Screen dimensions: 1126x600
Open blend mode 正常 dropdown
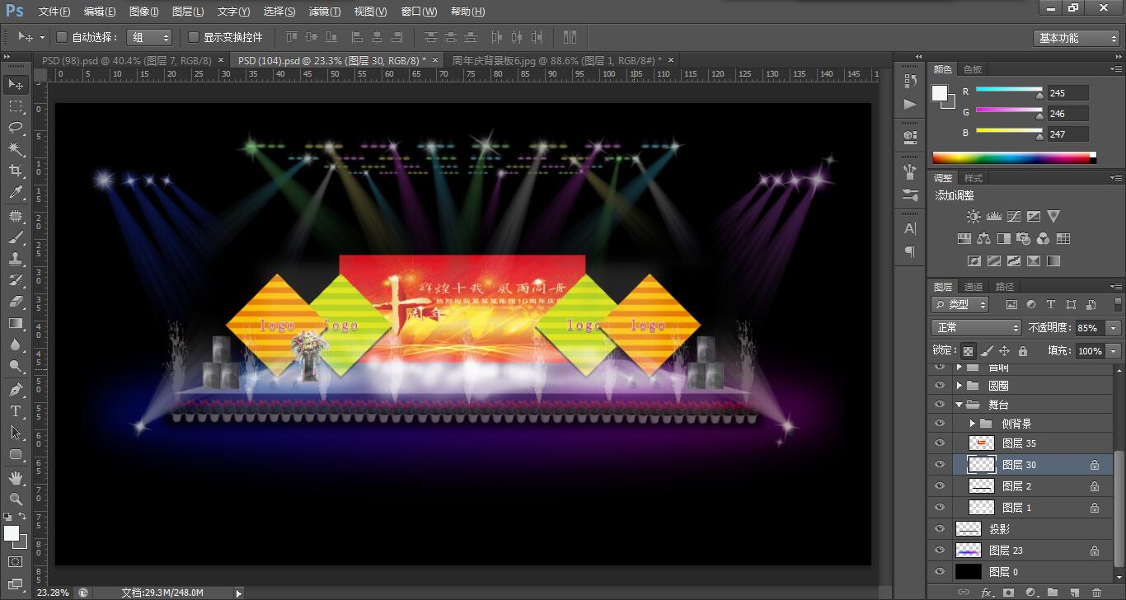976,327
